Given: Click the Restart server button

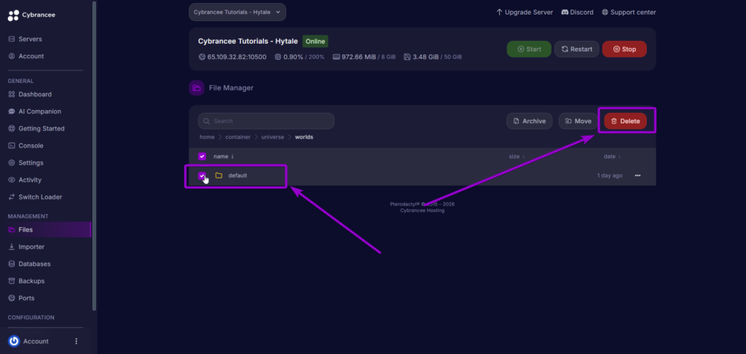Looking at the screenshot, I should (576, 49).
